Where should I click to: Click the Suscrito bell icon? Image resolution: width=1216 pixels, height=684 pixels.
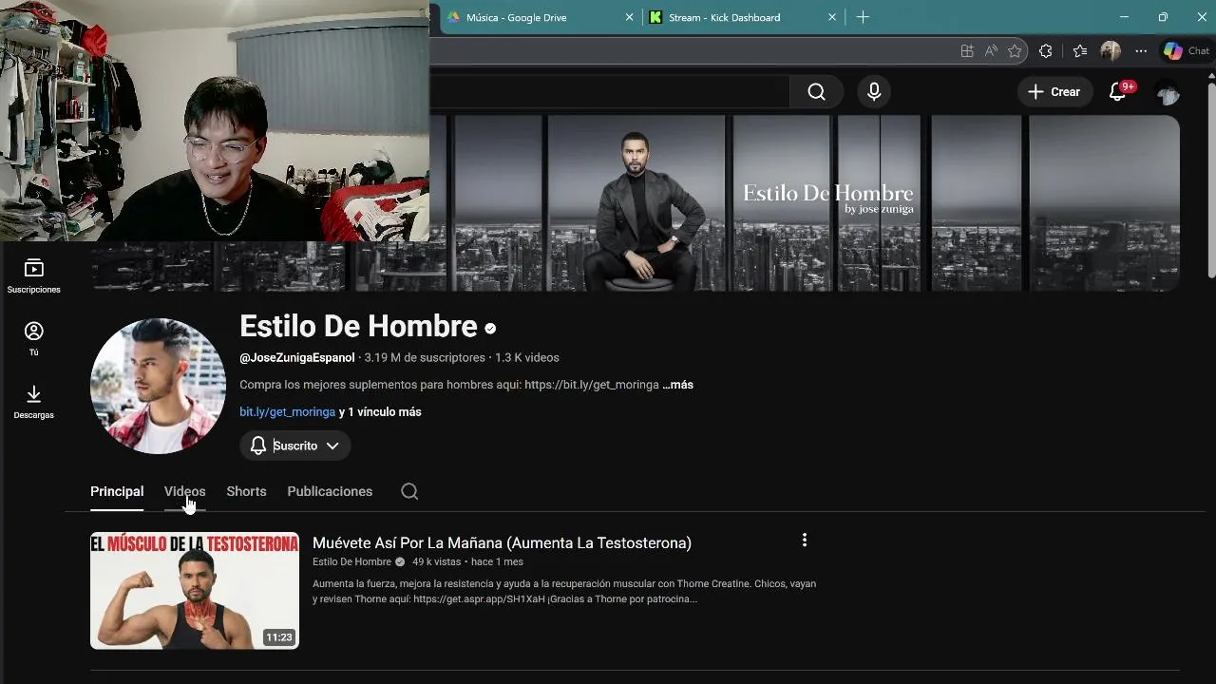(258, 446)
